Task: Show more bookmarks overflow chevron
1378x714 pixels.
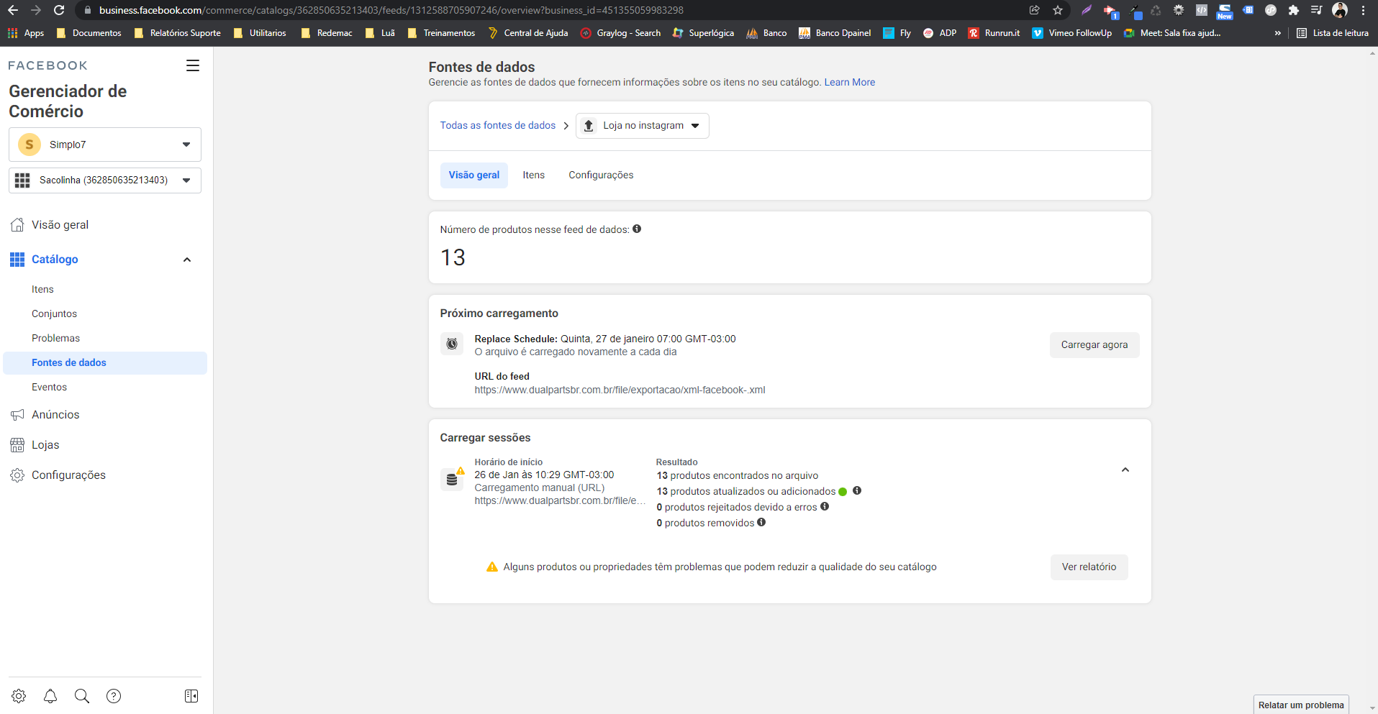Action: (1278, 33)
